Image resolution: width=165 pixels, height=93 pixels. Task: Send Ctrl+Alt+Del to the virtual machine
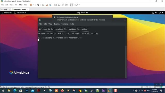click(x=38, y=5)
